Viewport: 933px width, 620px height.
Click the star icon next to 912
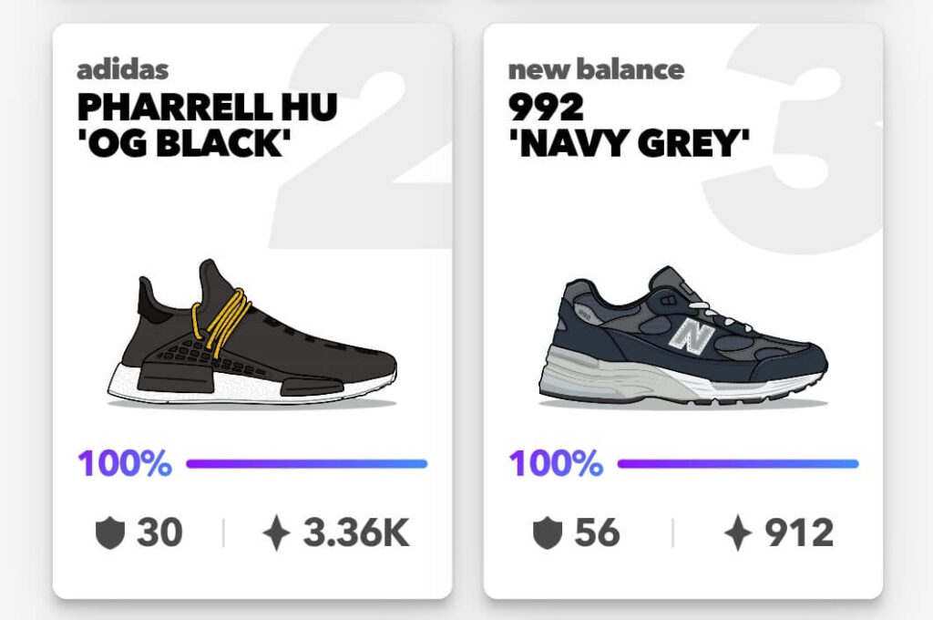click(x=738, y=532)
